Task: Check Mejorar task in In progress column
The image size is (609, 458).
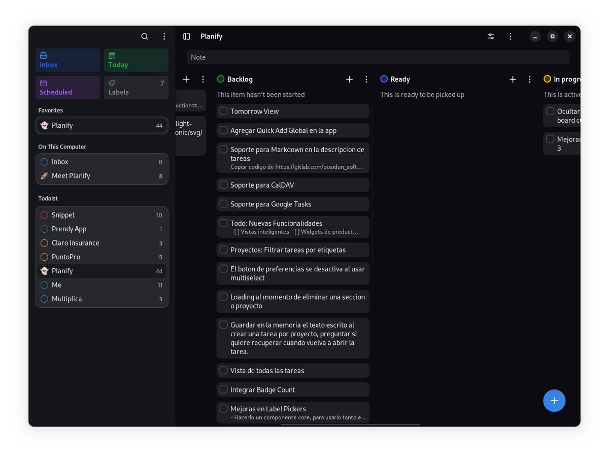Action: pos(550,139)
